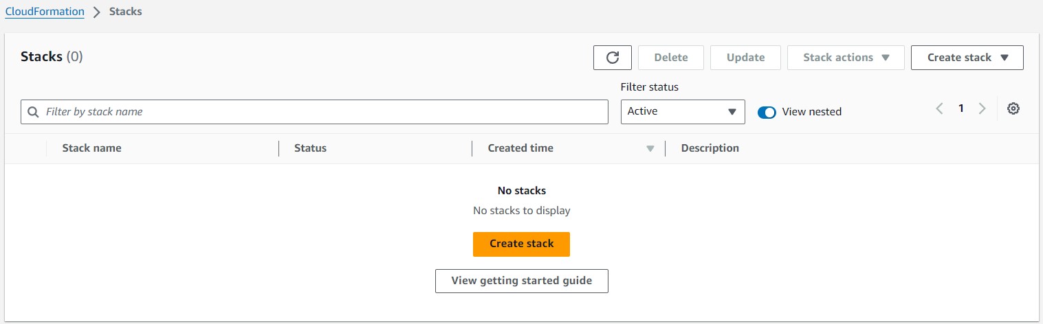This screenshot has width=1043, height=324.
Task: Click the search magnifier icon
Action: pos(33,112)
